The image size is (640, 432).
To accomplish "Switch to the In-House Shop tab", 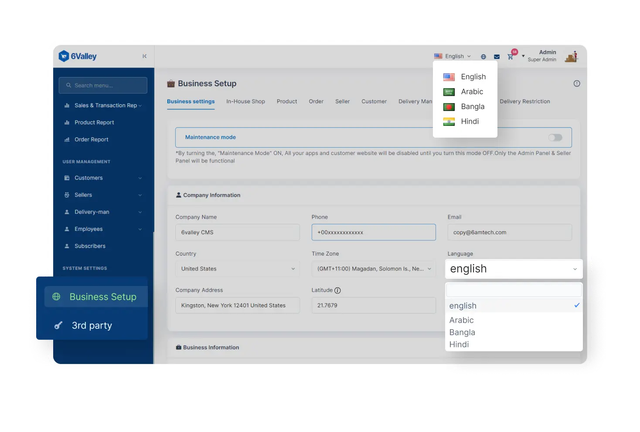I will pos(245,101).
